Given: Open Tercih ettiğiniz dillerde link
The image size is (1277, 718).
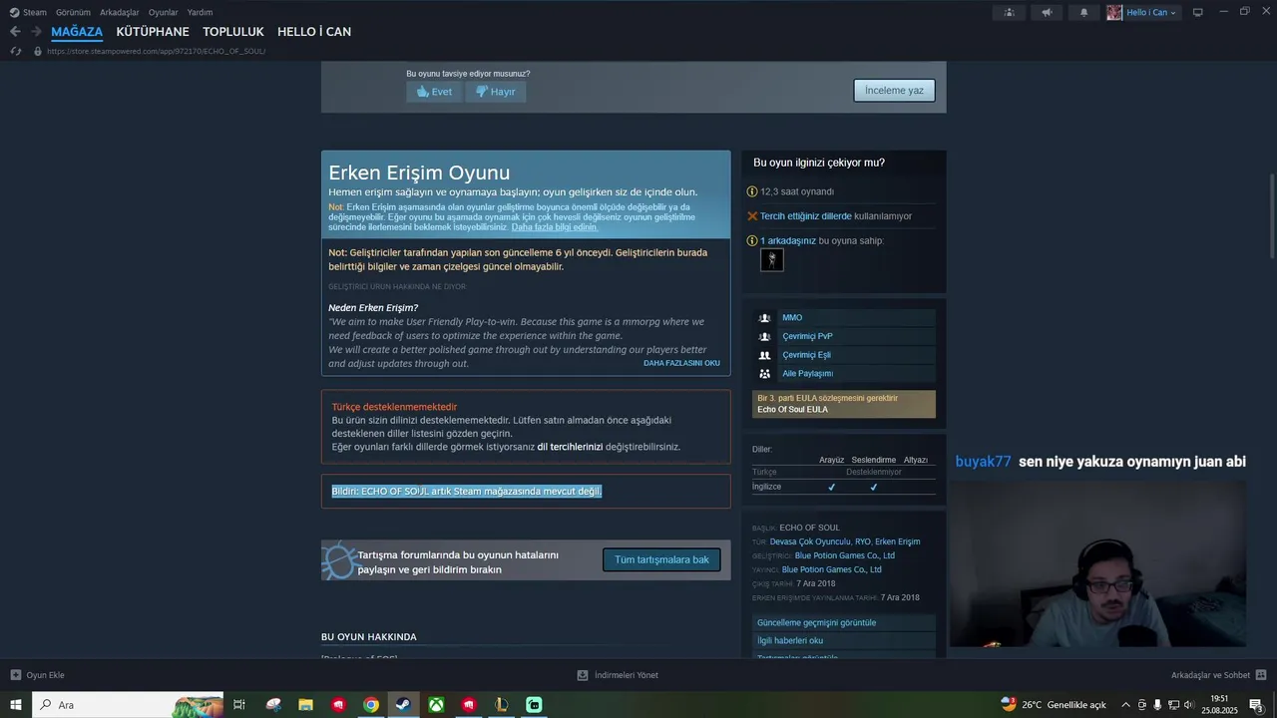Looking at the screenshot, I should (806, 216).
